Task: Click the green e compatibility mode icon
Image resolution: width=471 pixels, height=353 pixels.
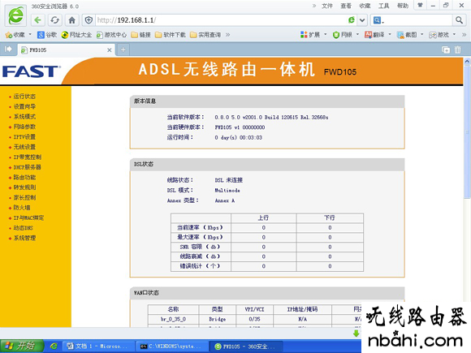Action: point(351,20)
